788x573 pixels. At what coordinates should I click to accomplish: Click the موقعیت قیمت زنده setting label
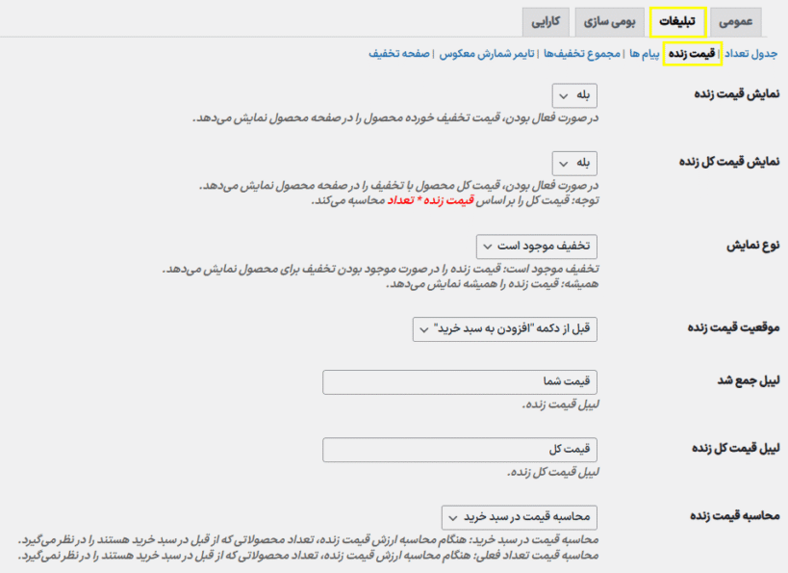point(734,328)
